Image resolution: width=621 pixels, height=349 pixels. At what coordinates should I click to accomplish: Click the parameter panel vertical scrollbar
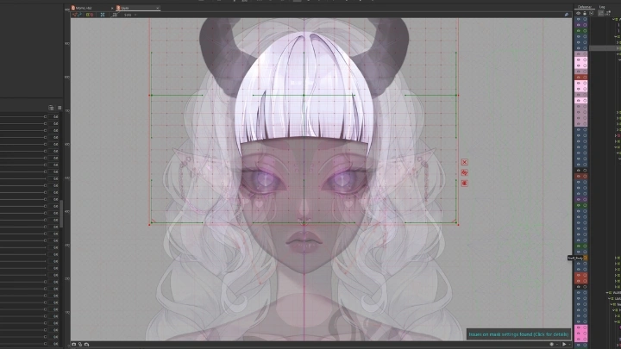click(61, 214)
